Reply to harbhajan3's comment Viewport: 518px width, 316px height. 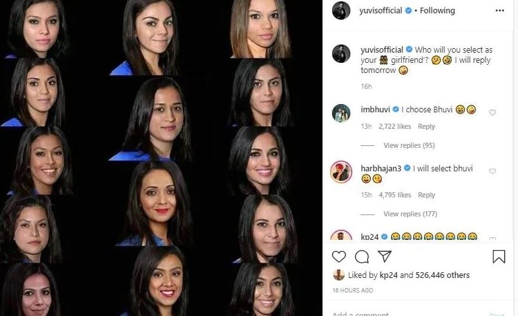coord(426,195)
